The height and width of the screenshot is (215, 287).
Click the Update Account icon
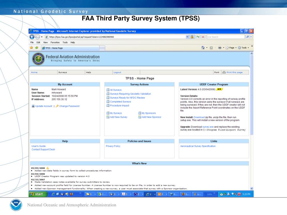pyautogui.click(x=33, y=106)
